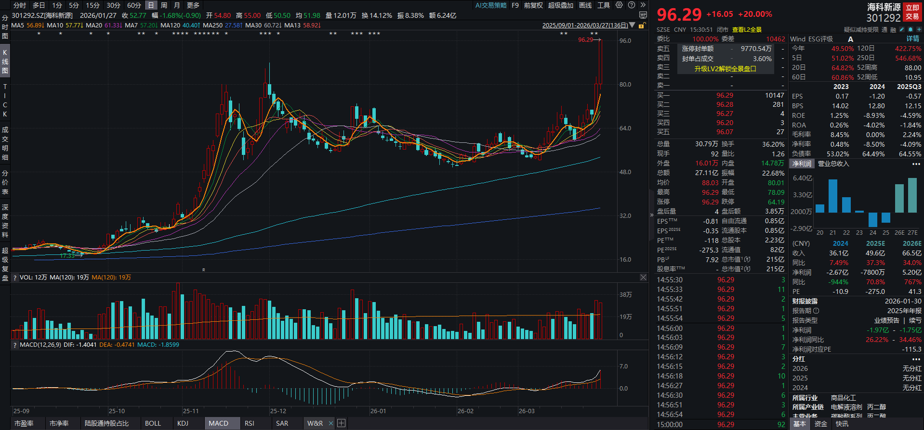924x430 pixels.
Task: Switch to KDJ indicator tab
Action: [183, 423]
